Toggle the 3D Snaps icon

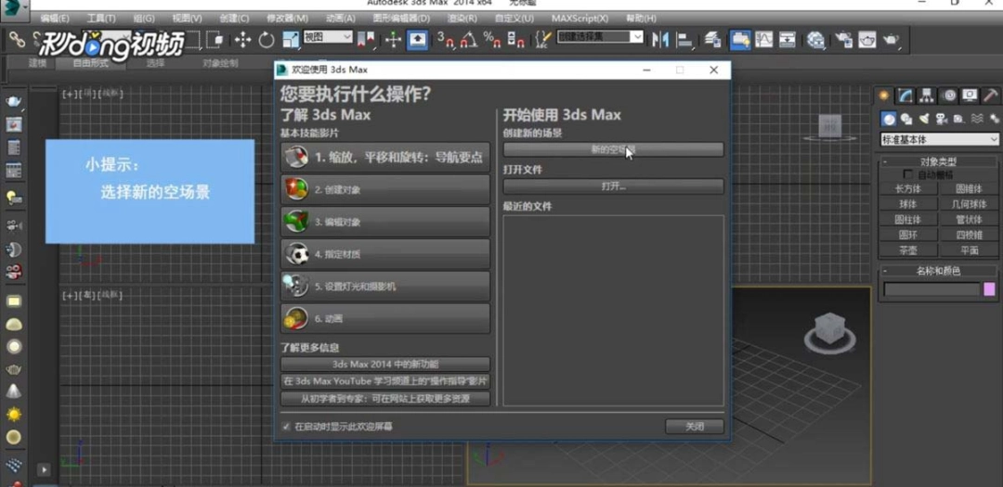point(445,40)
